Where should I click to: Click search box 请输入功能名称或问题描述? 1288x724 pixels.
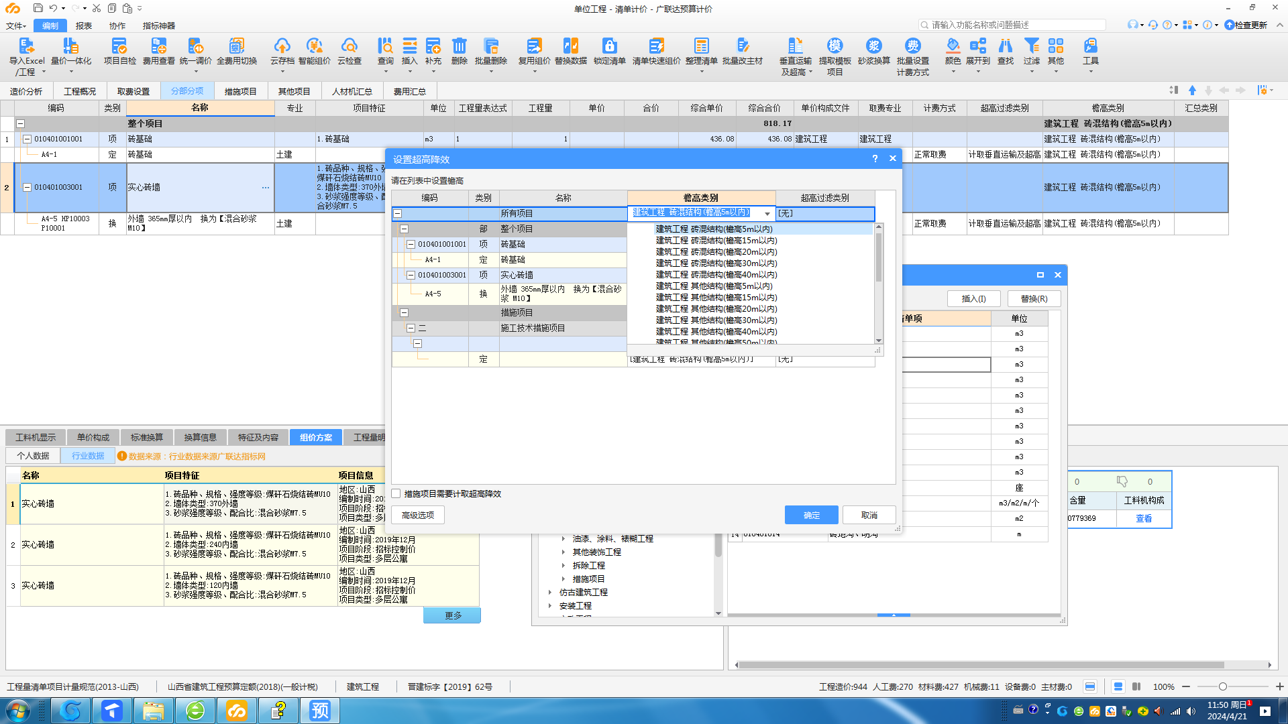click(1013, 25)
